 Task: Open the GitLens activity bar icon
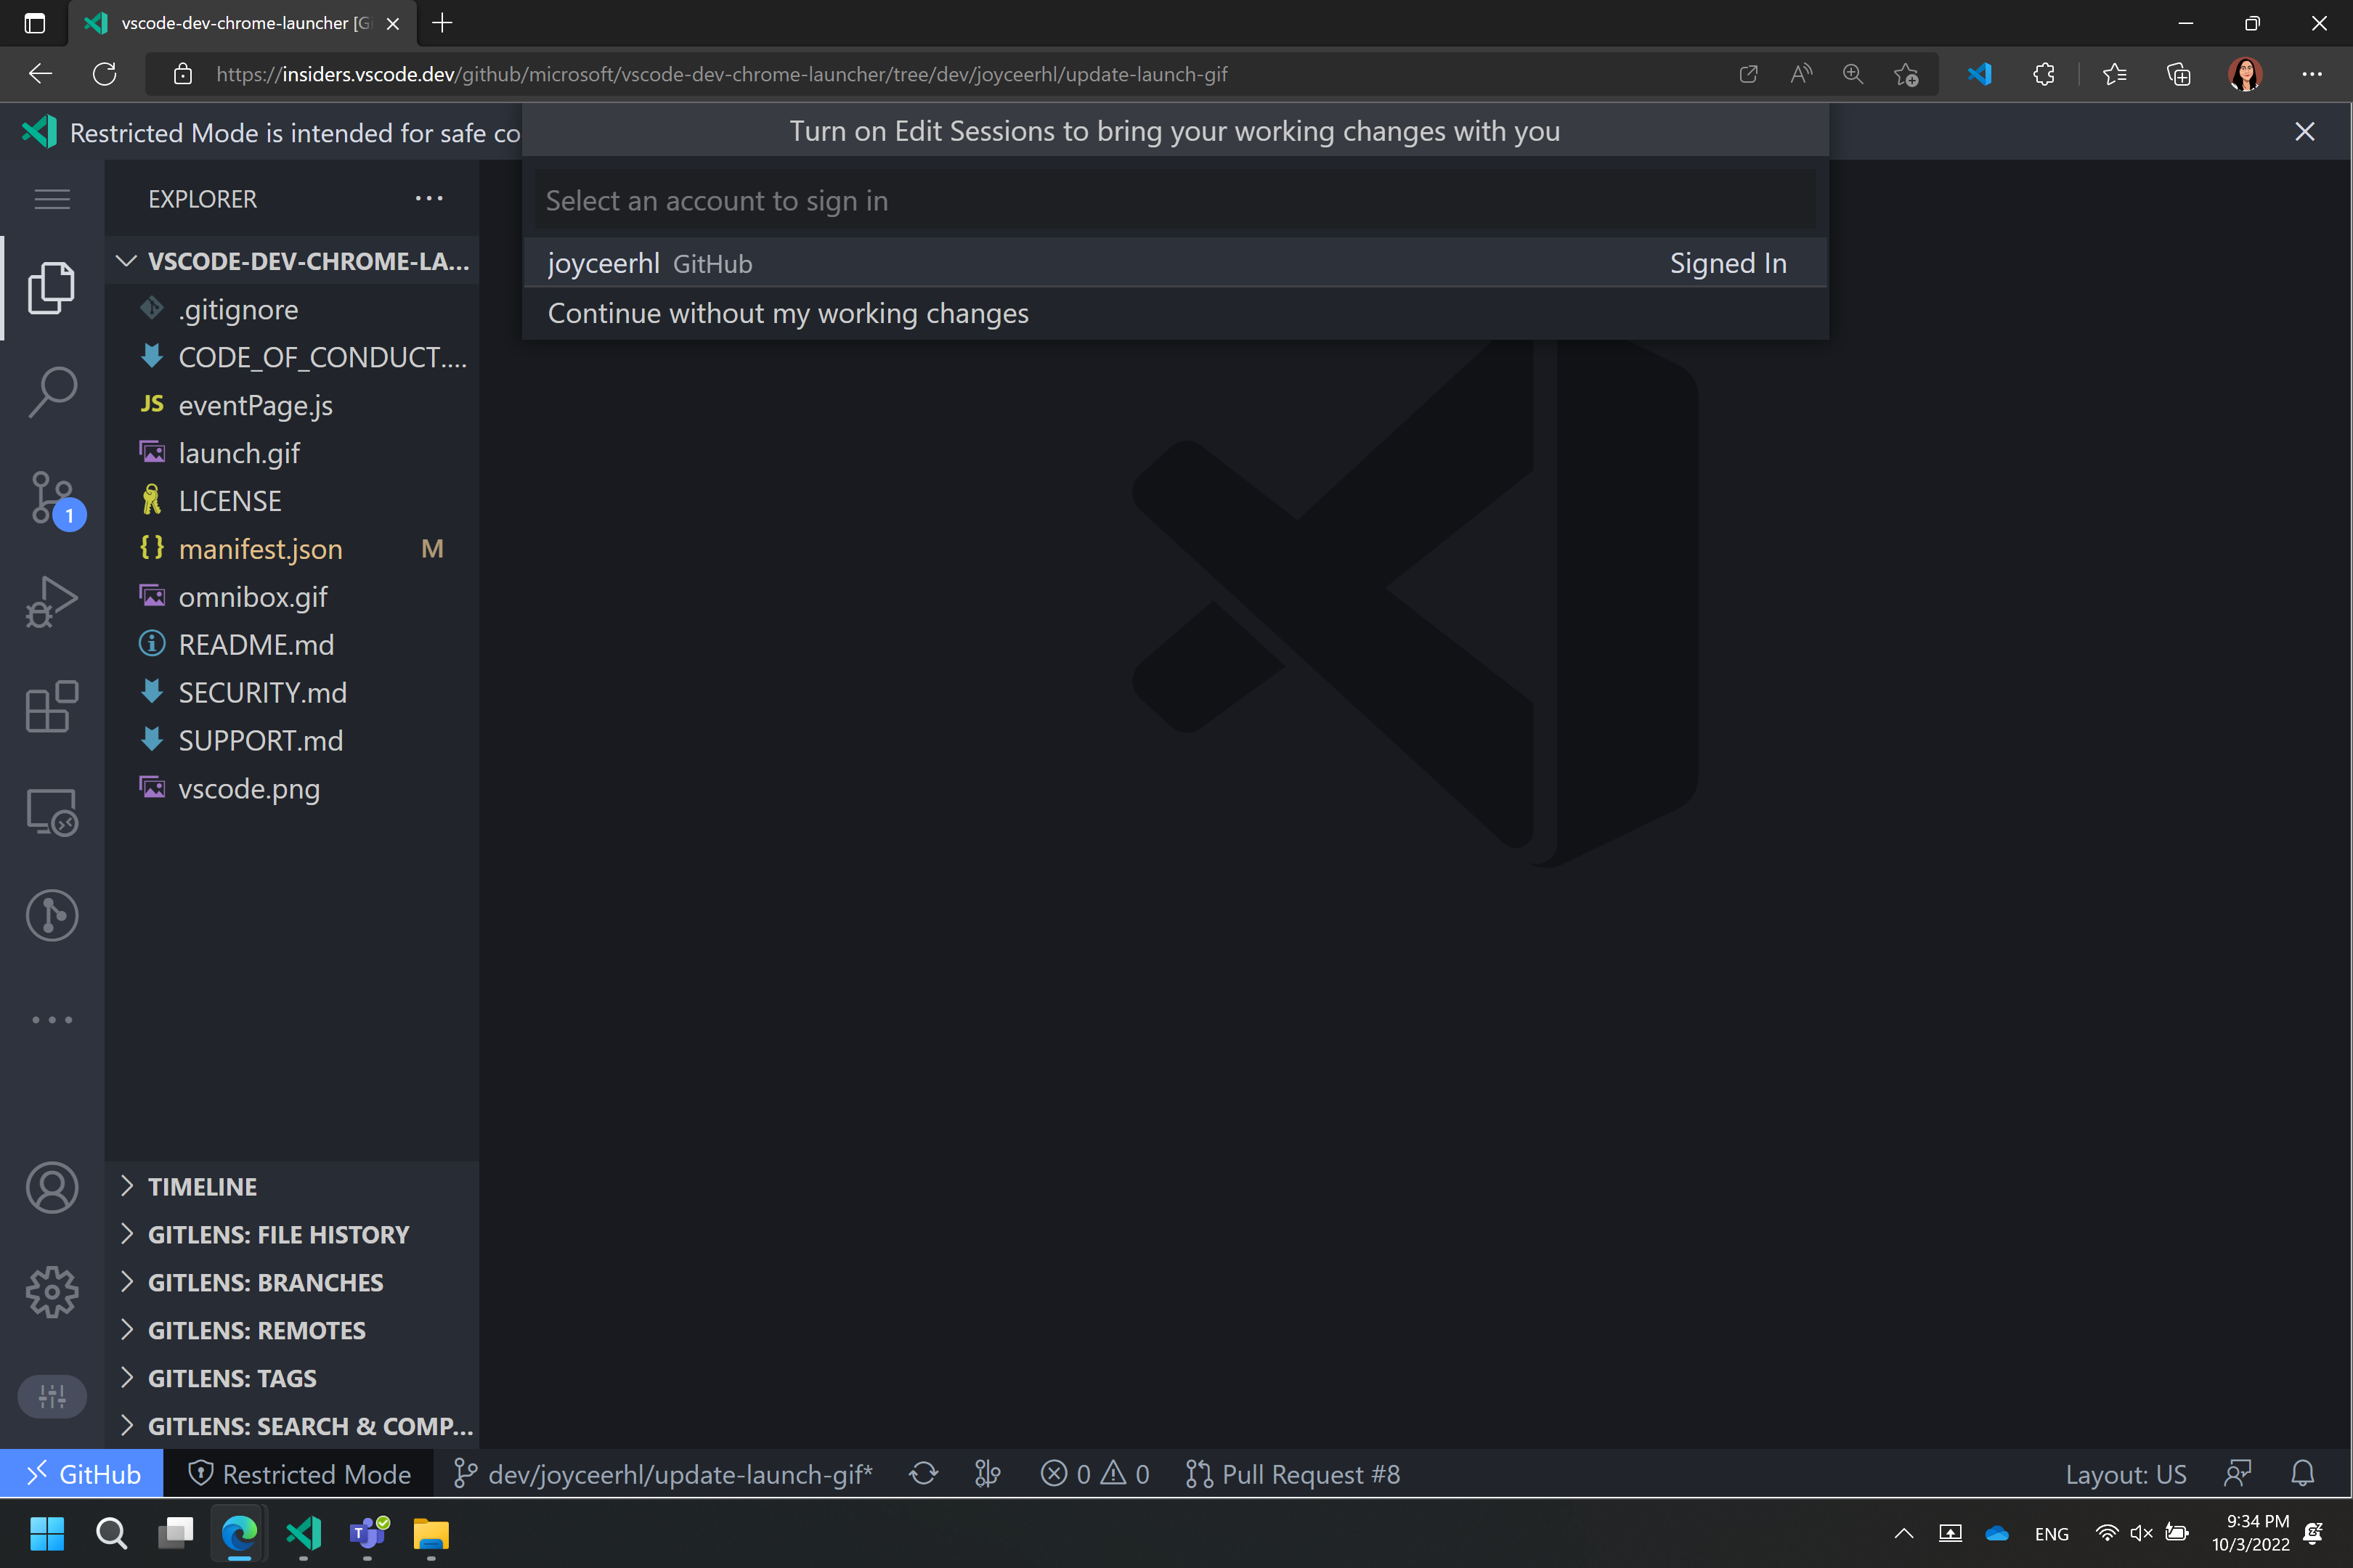coord(52,915)
